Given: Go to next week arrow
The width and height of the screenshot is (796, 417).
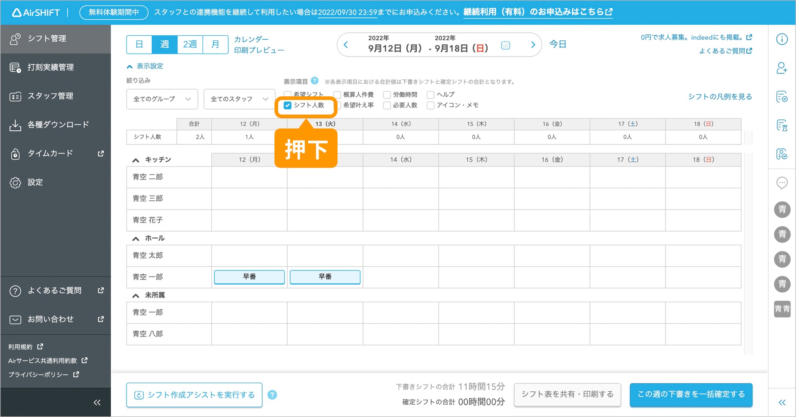Looking at the screenshot, I should click(533, 45).
